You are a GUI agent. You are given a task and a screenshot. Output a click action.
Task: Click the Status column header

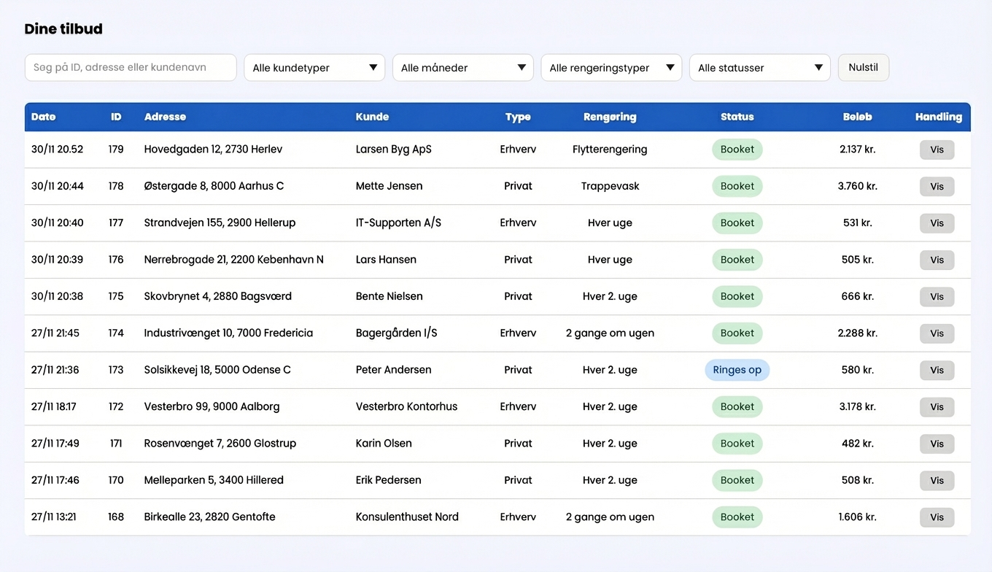[737, 117]
